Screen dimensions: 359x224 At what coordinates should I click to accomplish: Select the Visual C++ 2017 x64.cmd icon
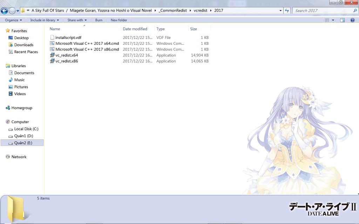[52, 43]
